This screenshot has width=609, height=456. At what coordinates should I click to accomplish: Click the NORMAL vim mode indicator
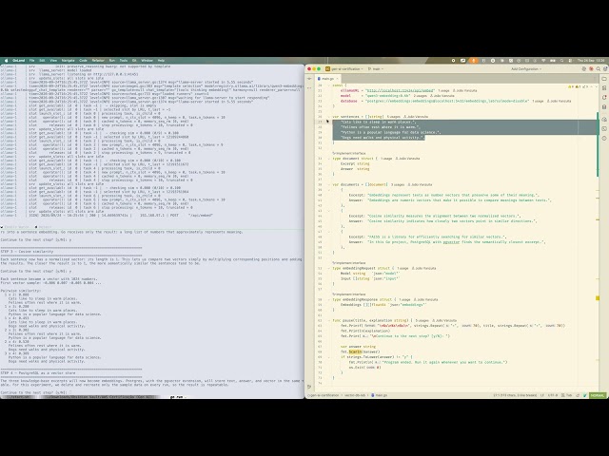(x=598, y=395)
